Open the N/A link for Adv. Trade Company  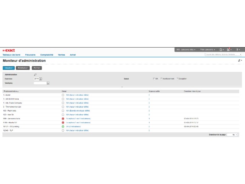(77, 103)
